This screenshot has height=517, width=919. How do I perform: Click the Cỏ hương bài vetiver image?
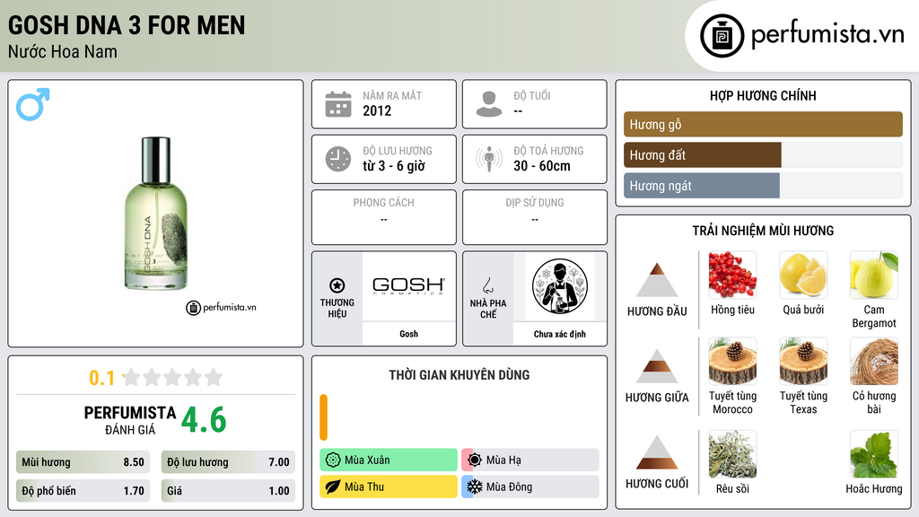point(874,361)
